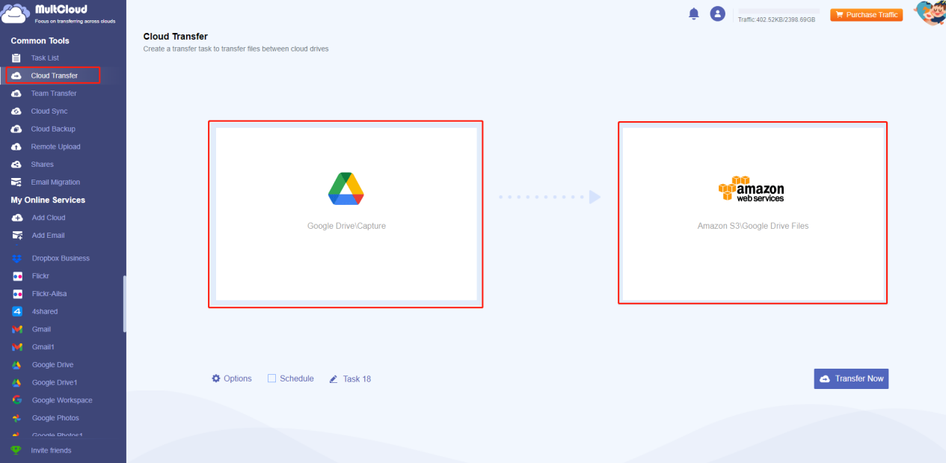This screenshot has height=463, width=946.
Task: Open Google Photos account
Action: click(55, 418)
